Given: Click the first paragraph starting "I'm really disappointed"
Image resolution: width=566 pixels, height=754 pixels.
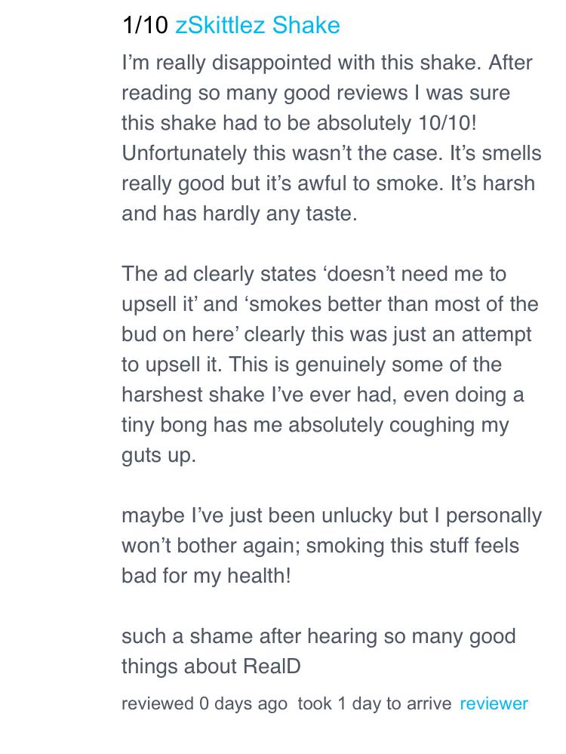Looking at the screenshot, I should coord(331,137).
